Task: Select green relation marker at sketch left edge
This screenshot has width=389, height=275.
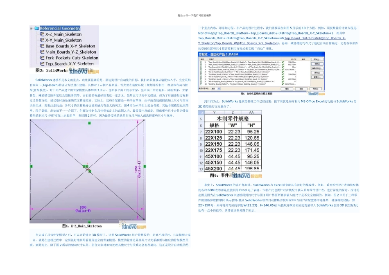Action: tap(31, 167)
